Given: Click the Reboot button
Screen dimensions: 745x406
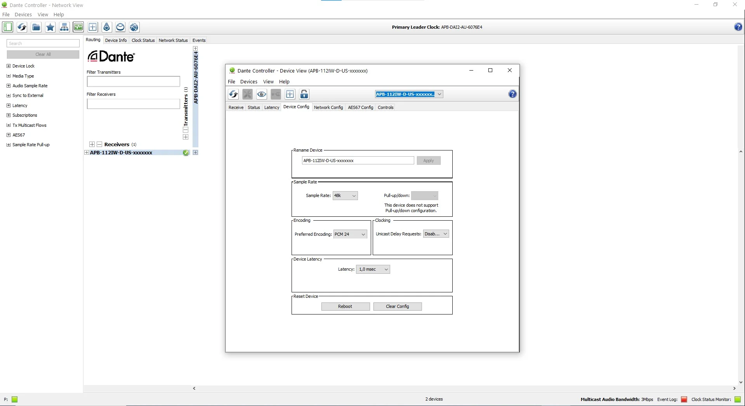Looking at the screenshot, I should click(x=345, y=306).
